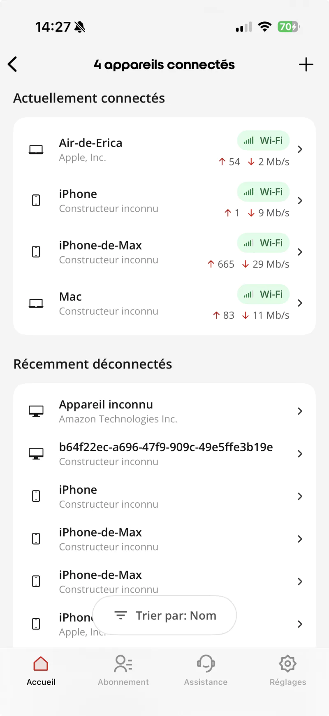Expand the Appareil inconnu chevron
329x716 pixels.
pos(300,411)
